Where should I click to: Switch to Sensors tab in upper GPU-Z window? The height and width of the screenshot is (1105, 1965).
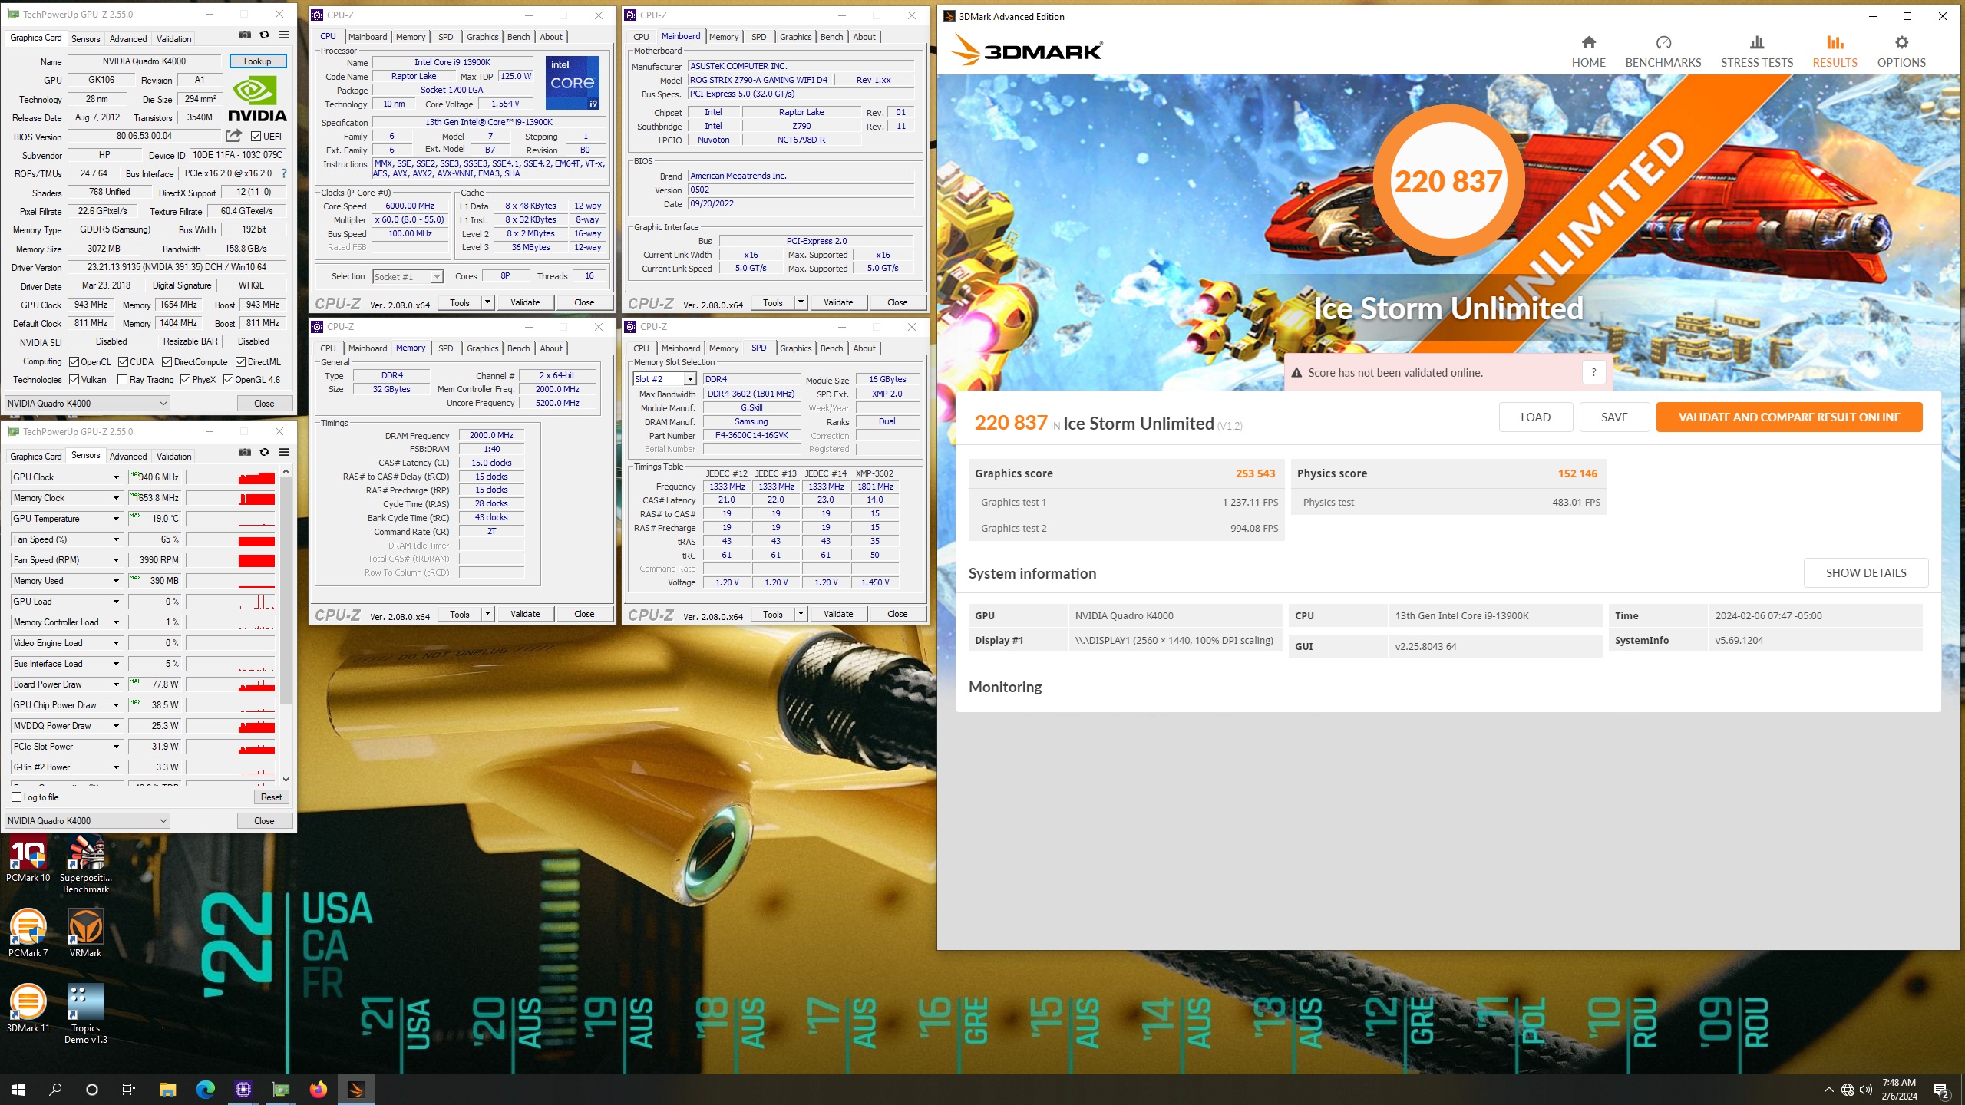click(85, 38)
